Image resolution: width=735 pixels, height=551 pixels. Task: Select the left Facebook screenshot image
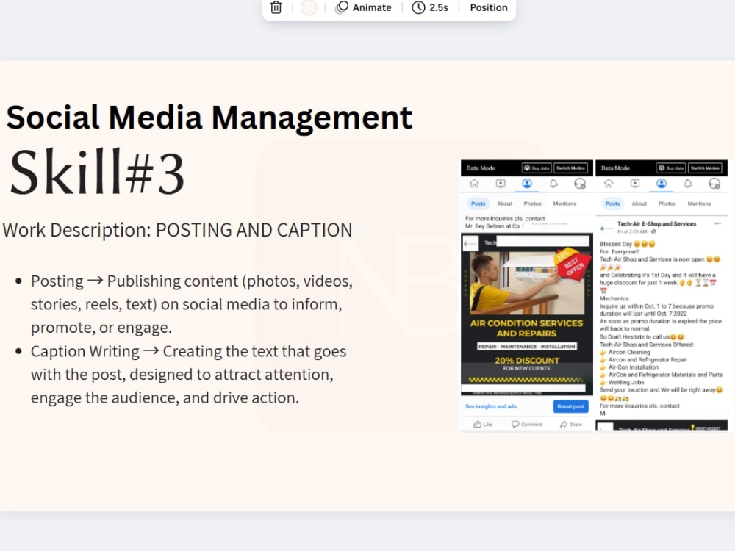[527, 296]
